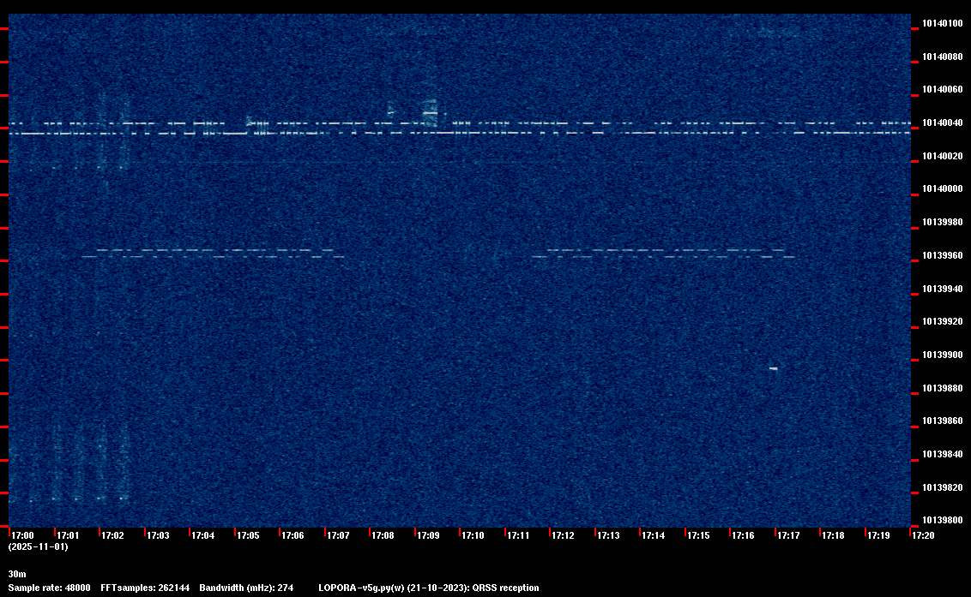Click the 17:16 time label
Screen dimensions: 971x597
tap(743, 535)
